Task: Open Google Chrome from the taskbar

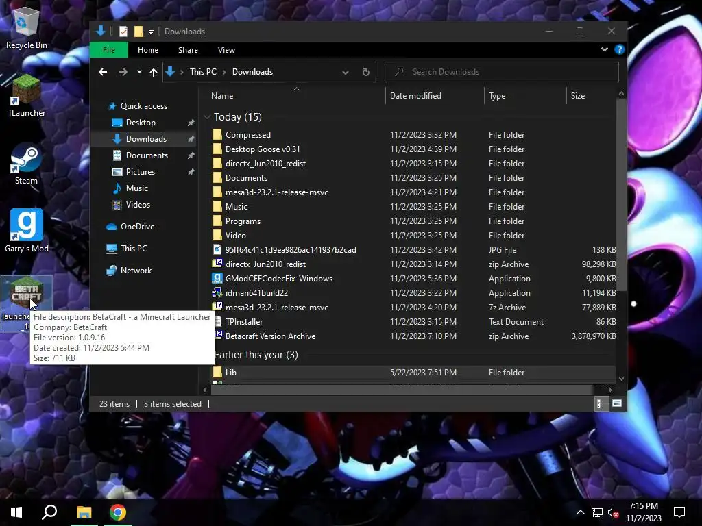Action: (118, 512)
